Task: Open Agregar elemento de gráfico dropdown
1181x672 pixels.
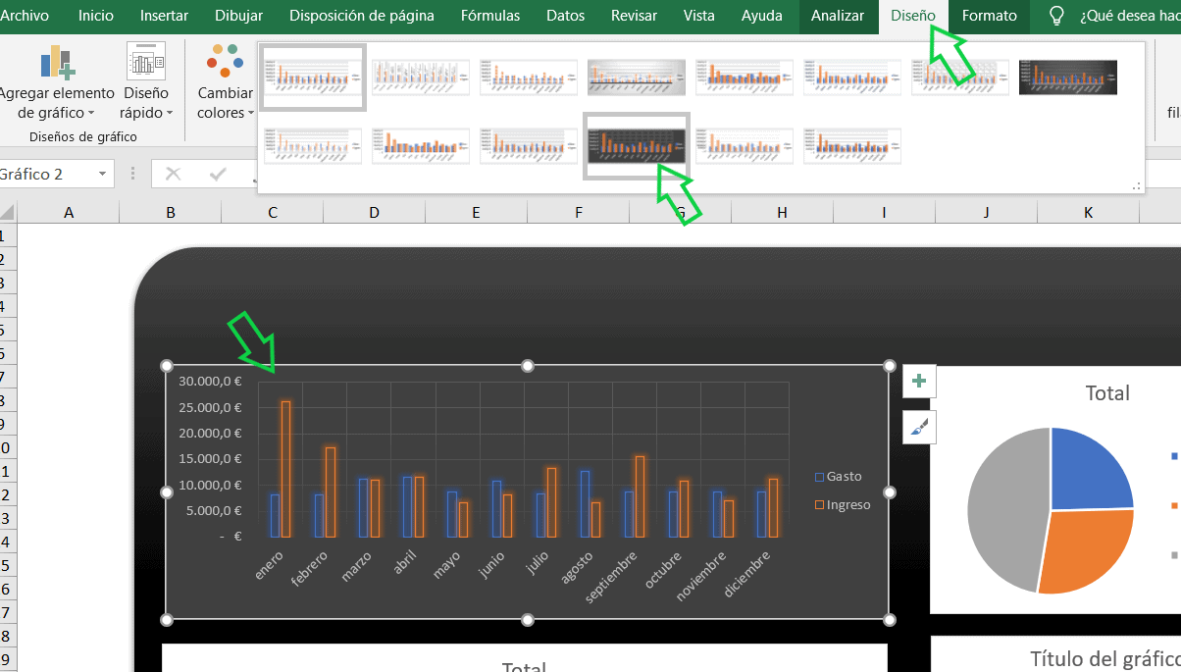Action: [x=57, y=82]
